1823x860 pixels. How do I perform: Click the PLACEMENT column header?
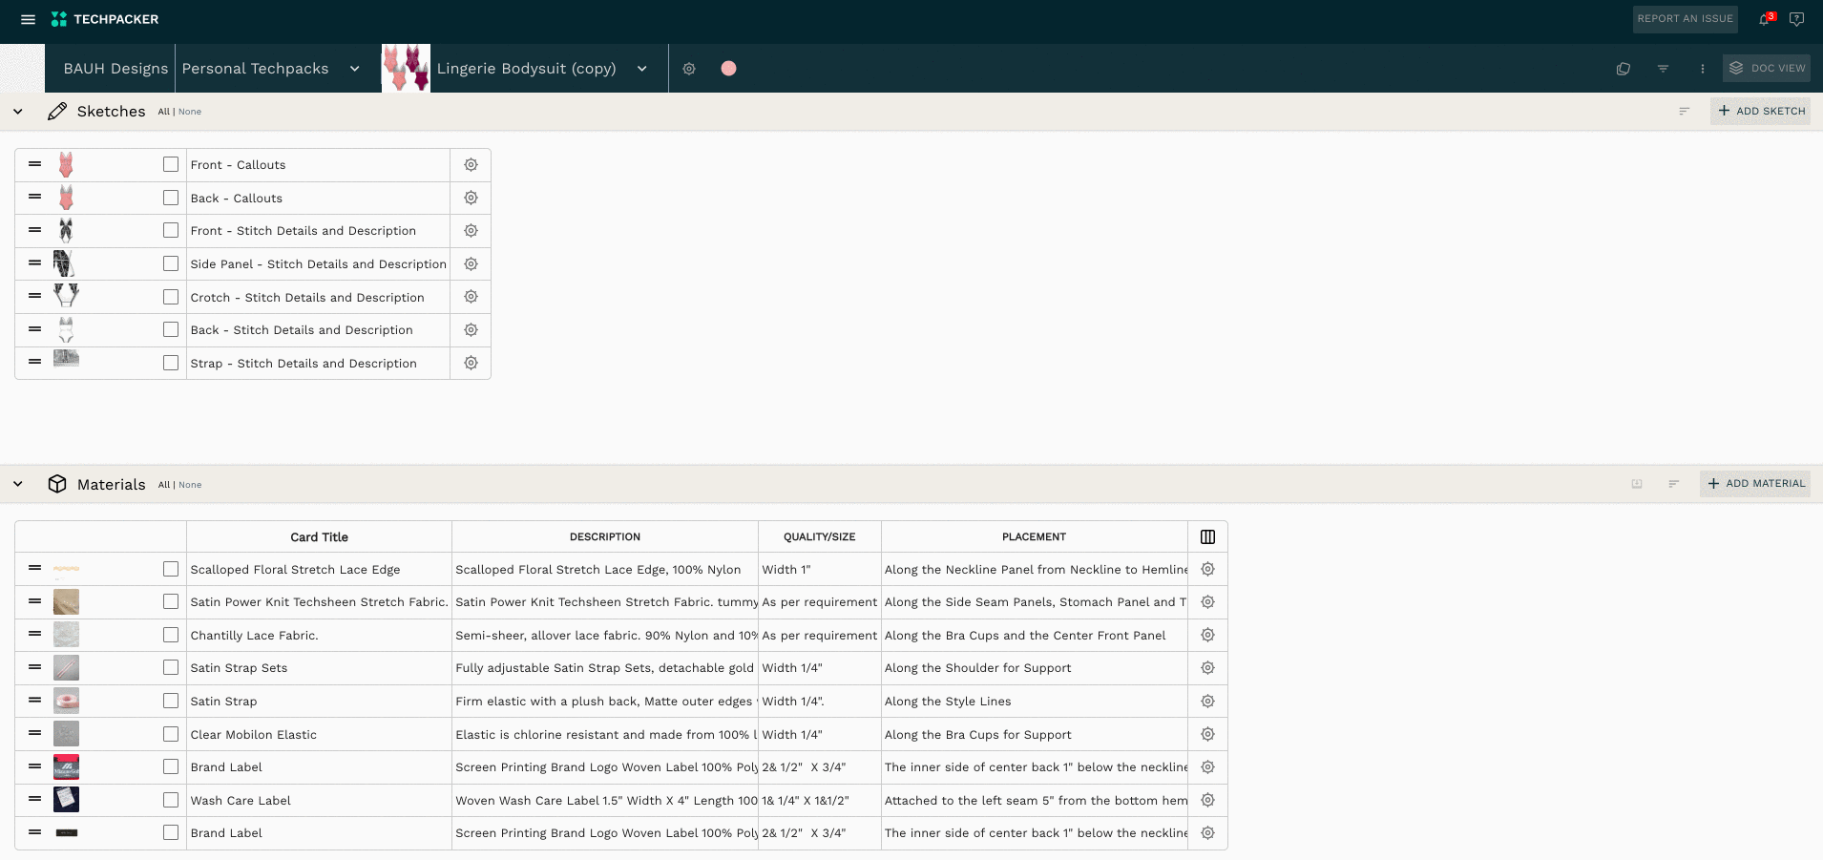click(x=1034, y=537)
